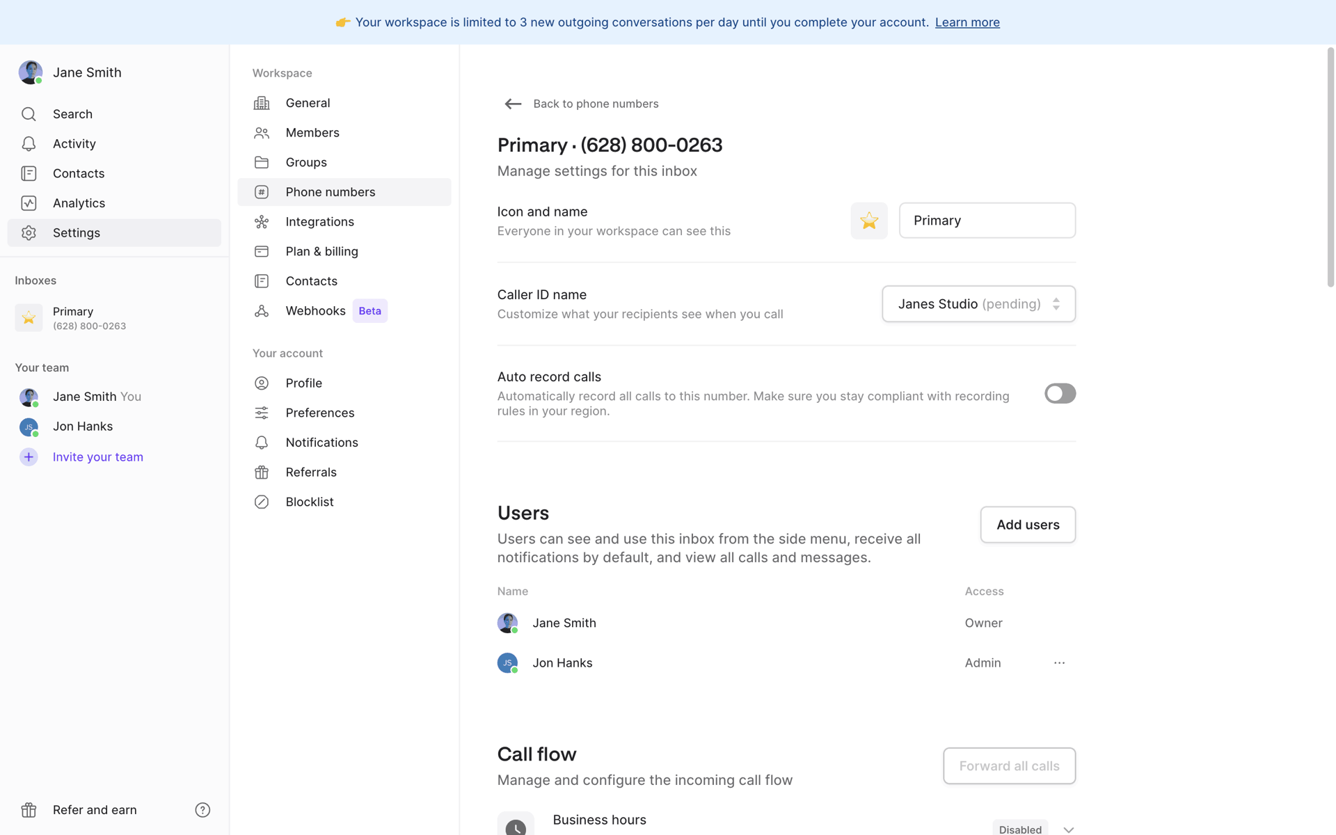Click the plus icon to invite team
The image size is (1336, 835).
[x=29, y=457]
